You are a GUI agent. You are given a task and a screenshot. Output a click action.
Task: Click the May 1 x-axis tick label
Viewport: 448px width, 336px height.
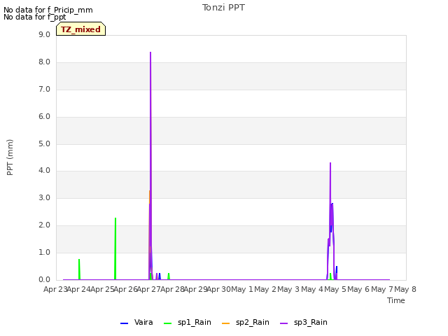(242, 289)
